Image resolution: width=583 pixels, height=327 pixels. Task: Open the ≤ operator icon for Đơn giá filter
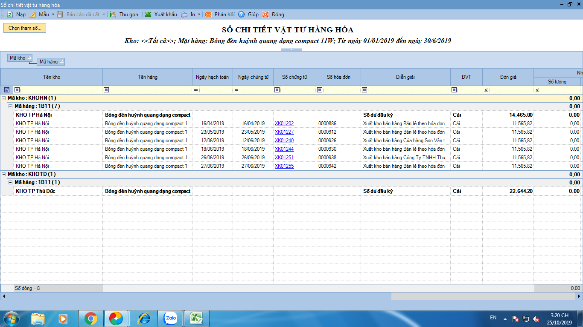[486, 90]
